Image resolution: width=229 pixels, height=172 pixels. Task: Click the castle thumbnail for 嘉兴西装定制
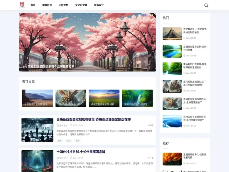(x=172, y=86)
